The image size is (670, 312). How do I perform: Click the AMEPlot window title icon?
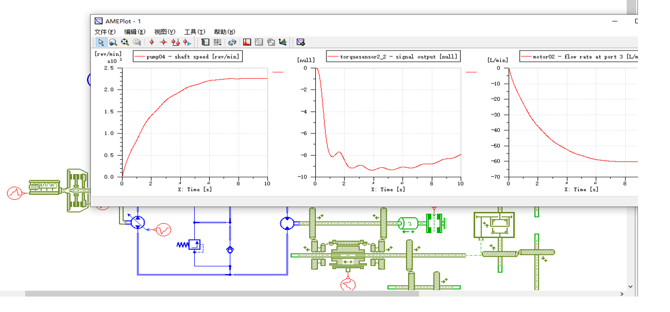coord(98,21)
